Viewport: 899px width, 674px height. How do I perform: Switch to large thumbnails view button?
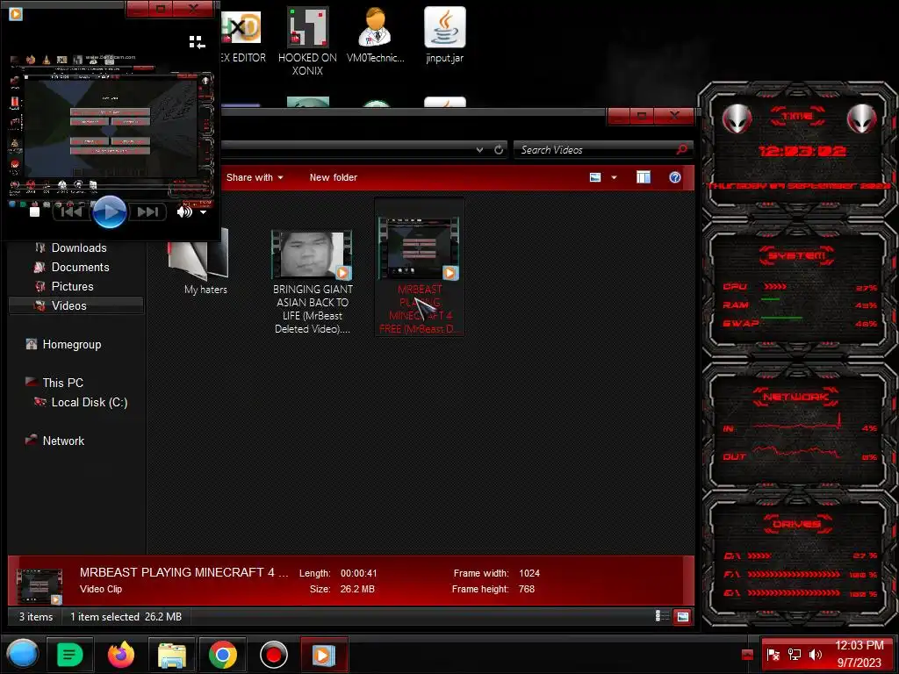click(x=682, y=617)
